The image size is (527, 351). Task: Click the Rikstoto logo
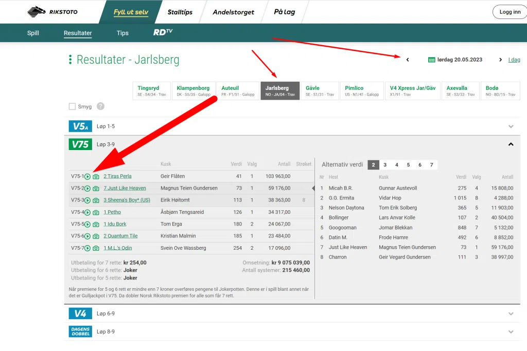[52, 12]
